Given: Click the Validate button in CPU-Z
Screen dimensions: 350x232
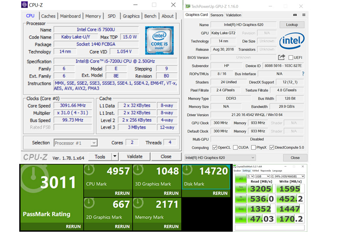Looking at the screenshot, I should [x=135, y=157].
